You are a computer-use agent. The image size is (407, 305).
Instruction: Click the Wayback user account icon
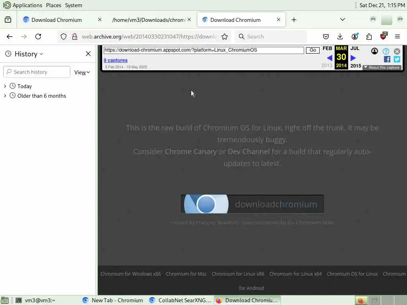(x=374, y=51)
